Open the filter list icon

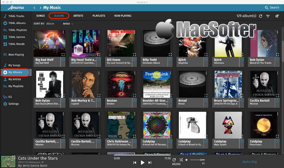point(268,16)
